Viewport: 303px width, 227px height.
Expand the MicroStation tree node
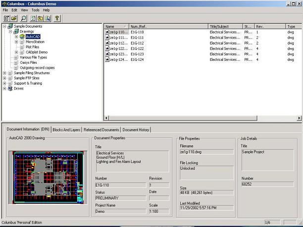coord(16,42)
